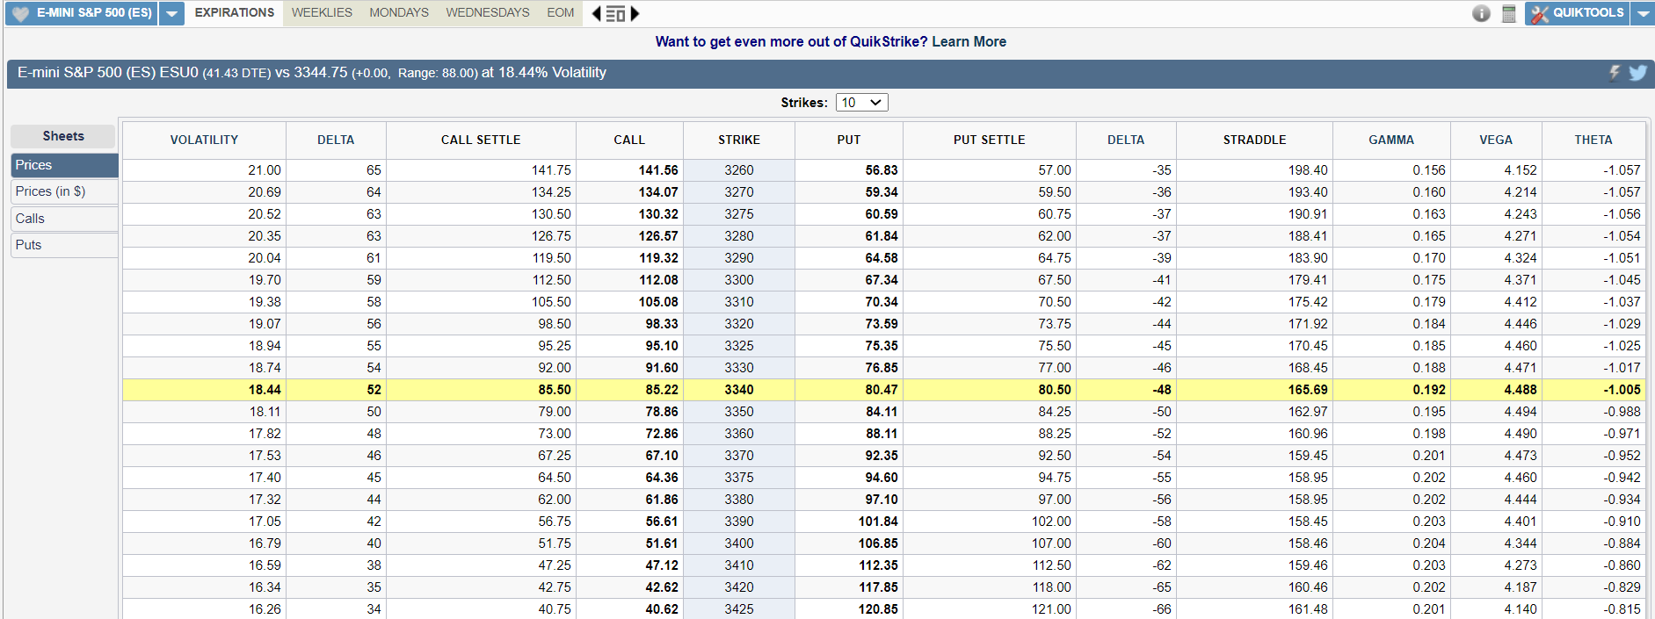Click call price 85.22
Image resolution: width=1655 pixels, height=619 pixels.
[662, 390]
